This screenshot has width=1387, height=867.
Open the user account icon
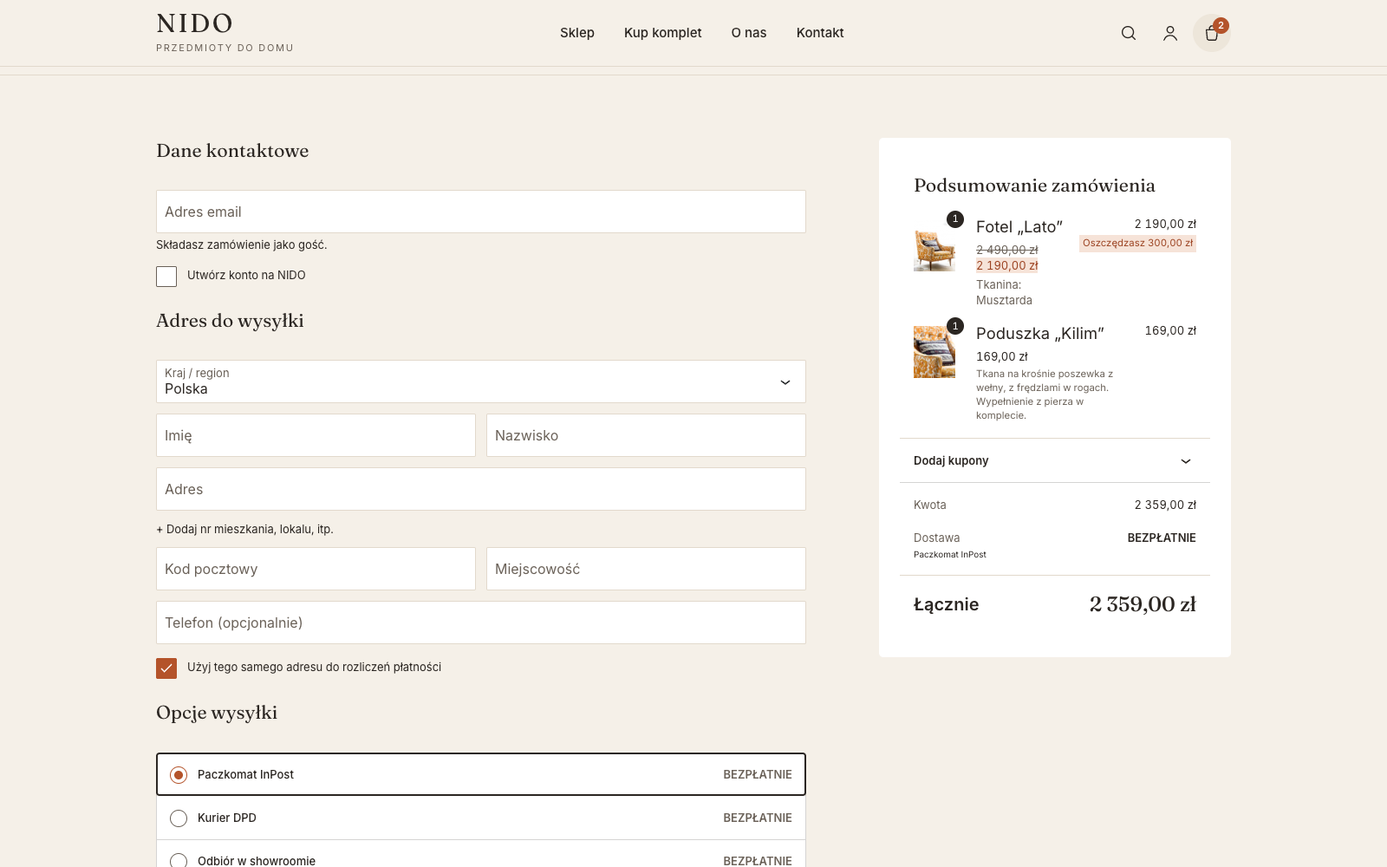1169,33
